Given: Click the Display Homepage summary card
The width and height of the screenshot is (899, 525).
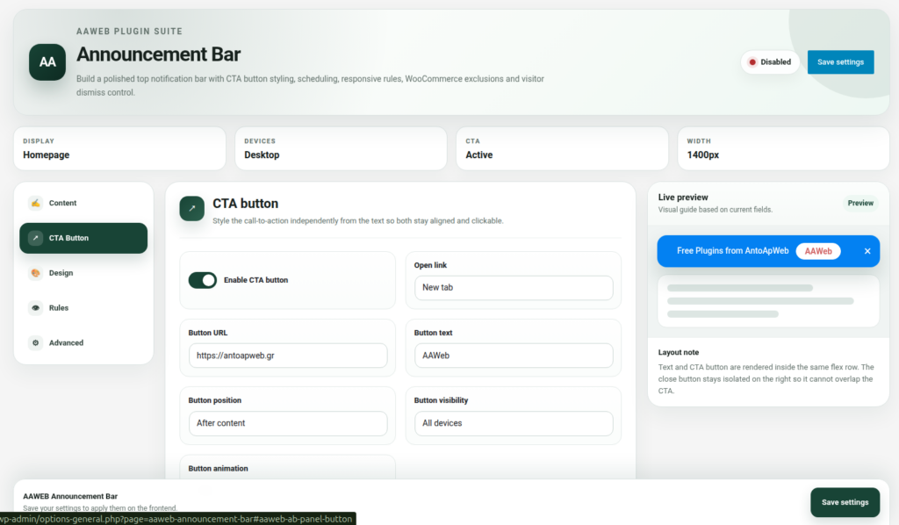Looking at the screenshot, I should (x=119, y=148).
